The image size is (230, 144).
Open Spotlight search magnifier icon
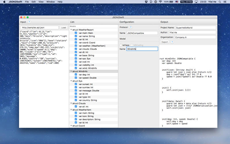pyautogui.click(x=220, y=2)
